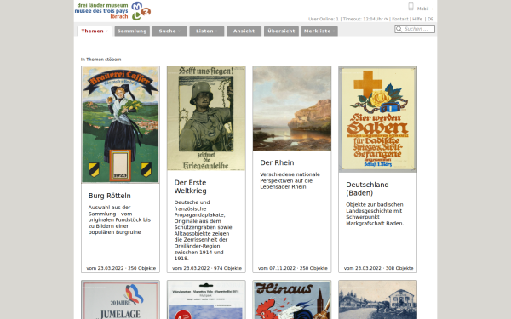Open the Hinaus rooster poster thumbnail
The image size is (511, 319).
[291, 299]
